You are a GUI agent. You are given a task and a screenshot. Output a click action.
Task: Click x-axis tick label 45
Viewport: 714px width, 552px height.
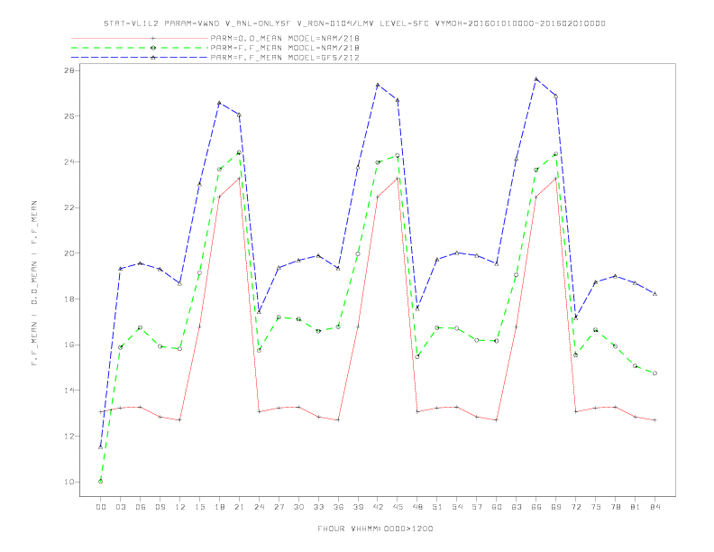tap(398, 507)
